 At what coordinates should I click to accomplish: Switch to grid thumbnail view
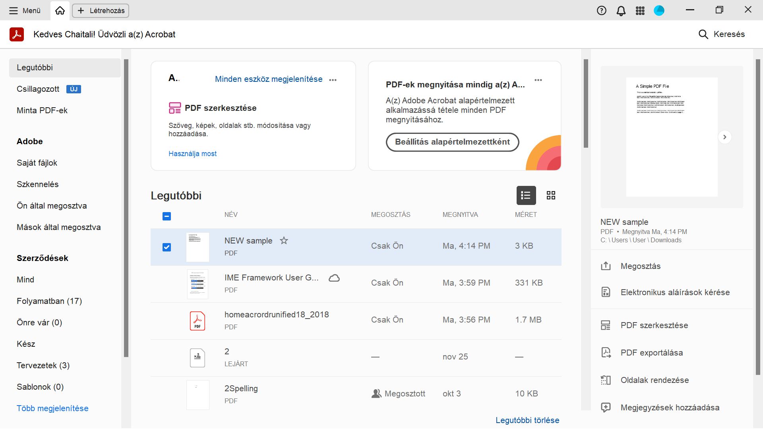click(551, 195)
